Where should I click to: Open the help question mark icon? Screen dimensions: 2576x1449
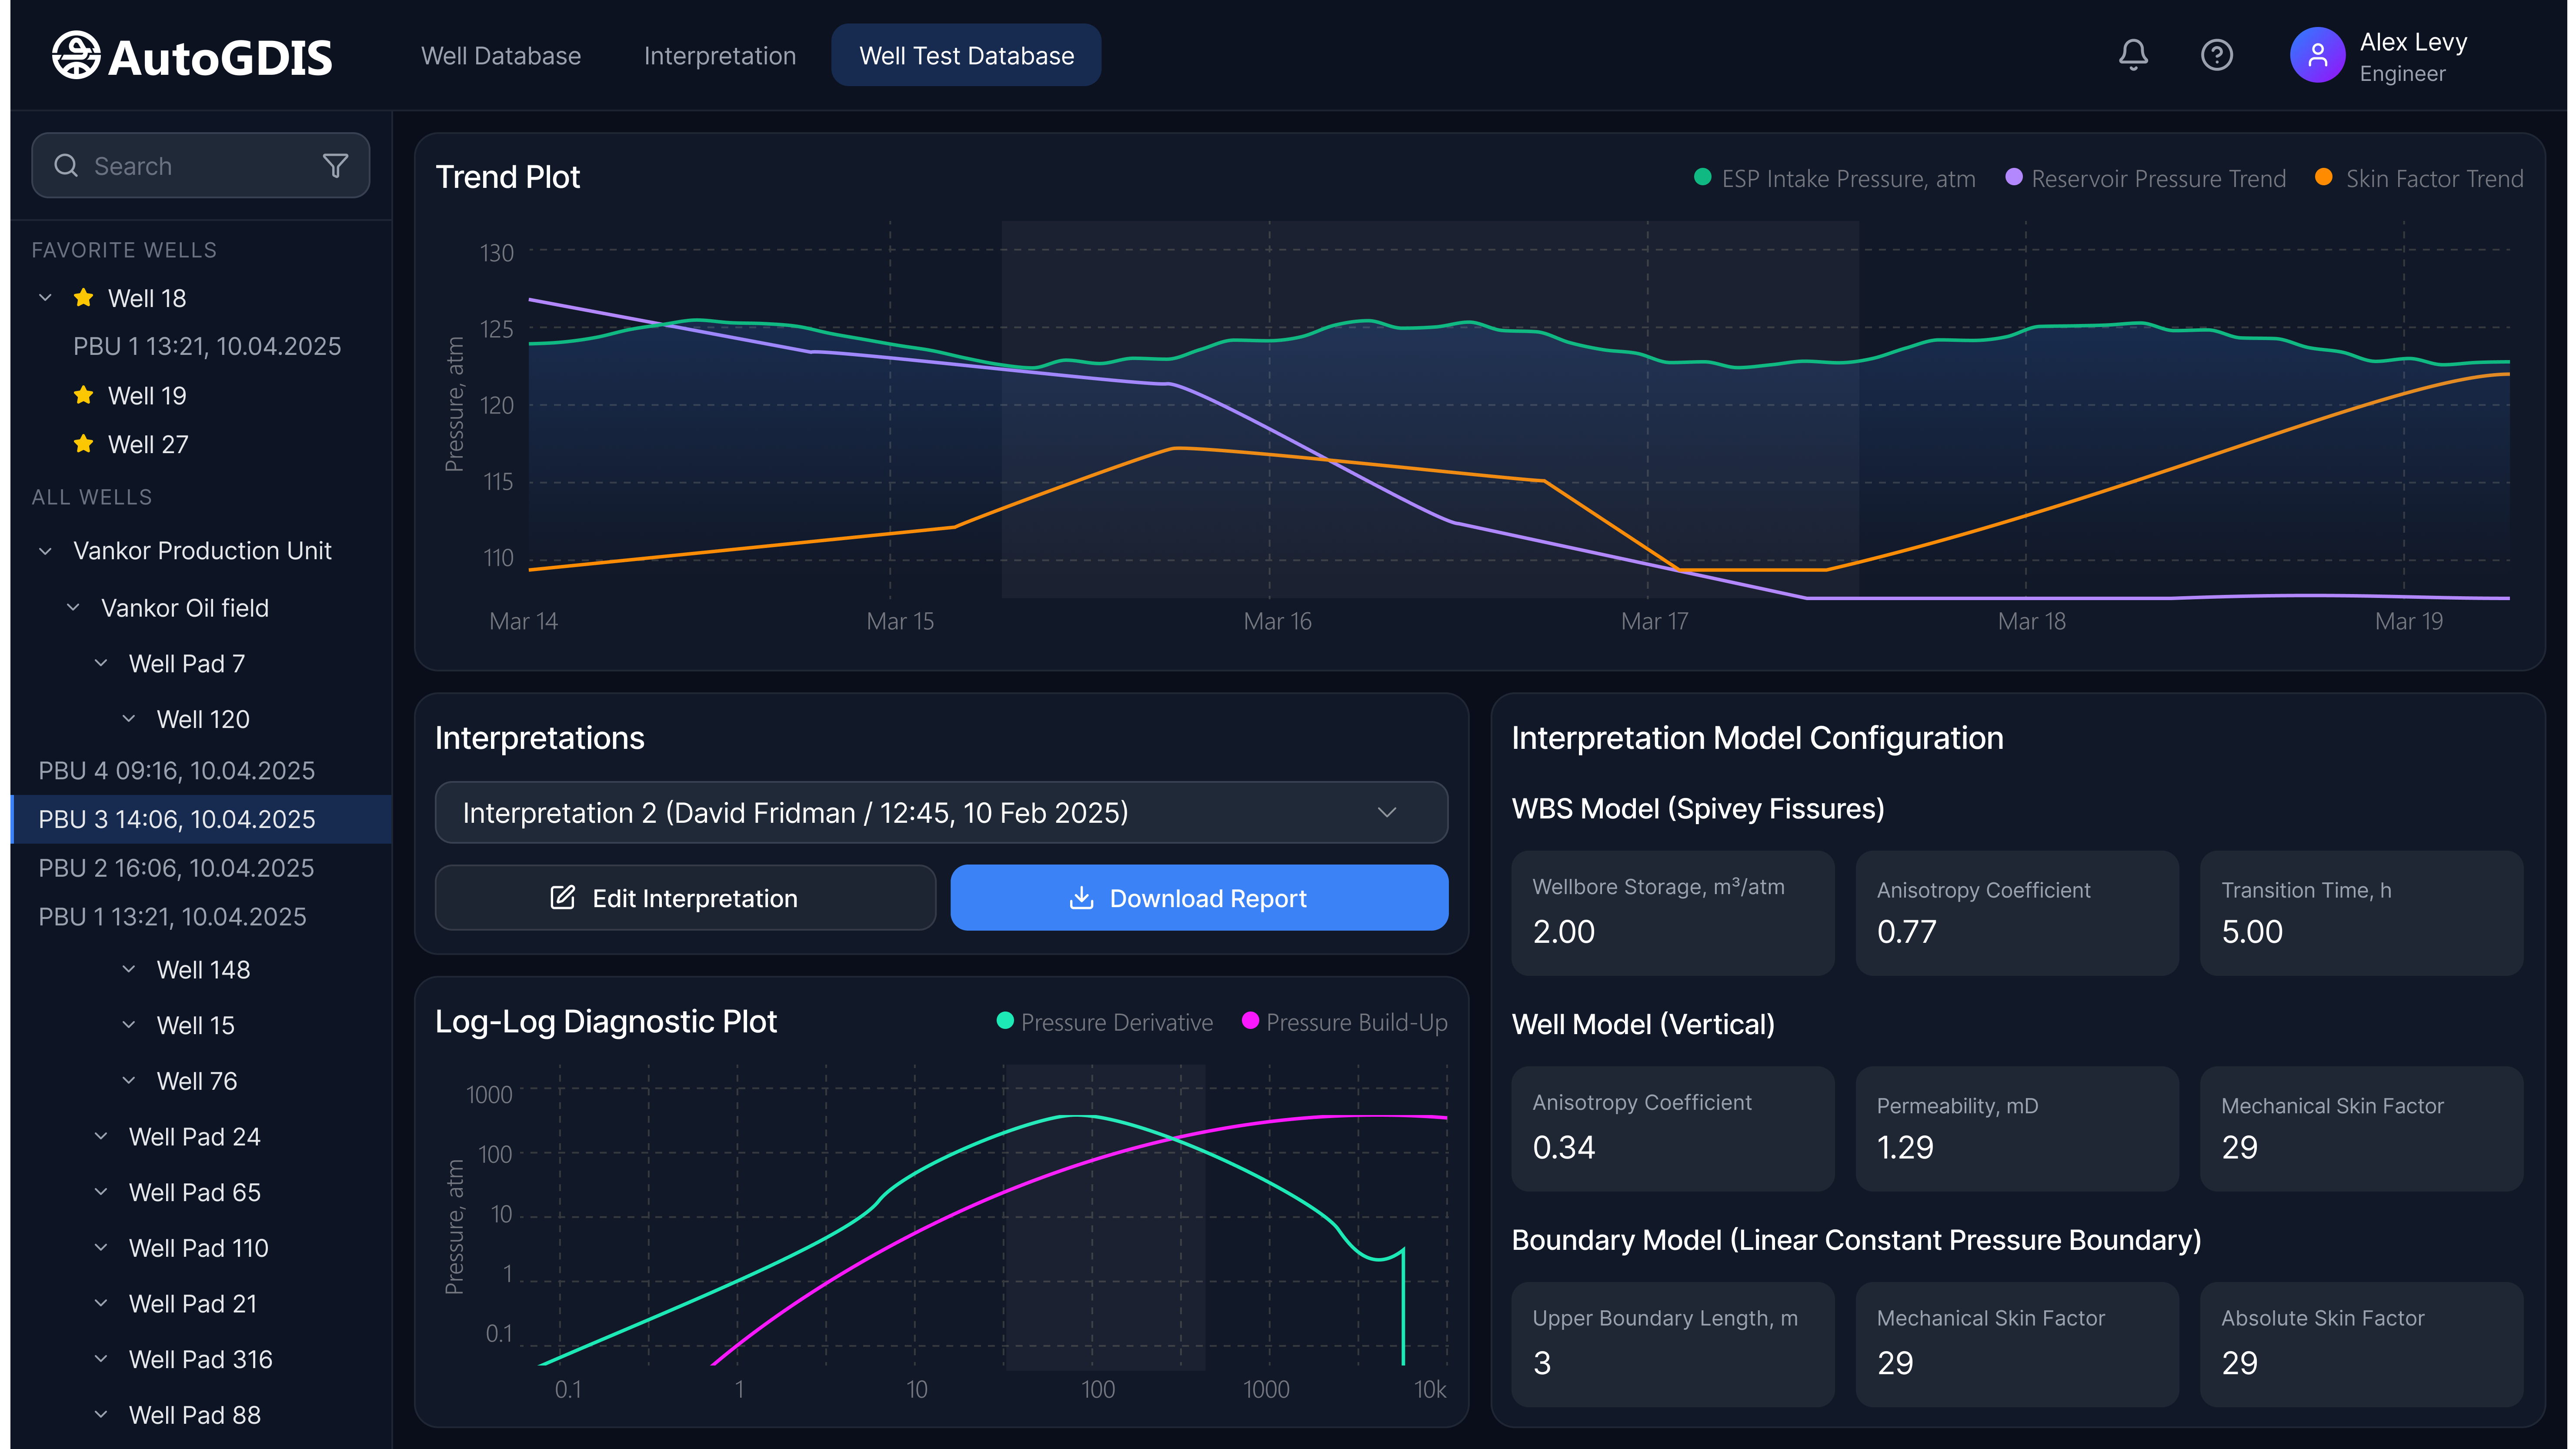(2217, 55)
